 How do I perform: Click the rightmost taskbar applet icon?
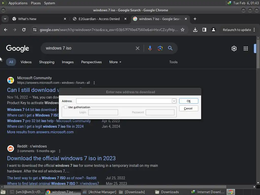coord(231,192)
